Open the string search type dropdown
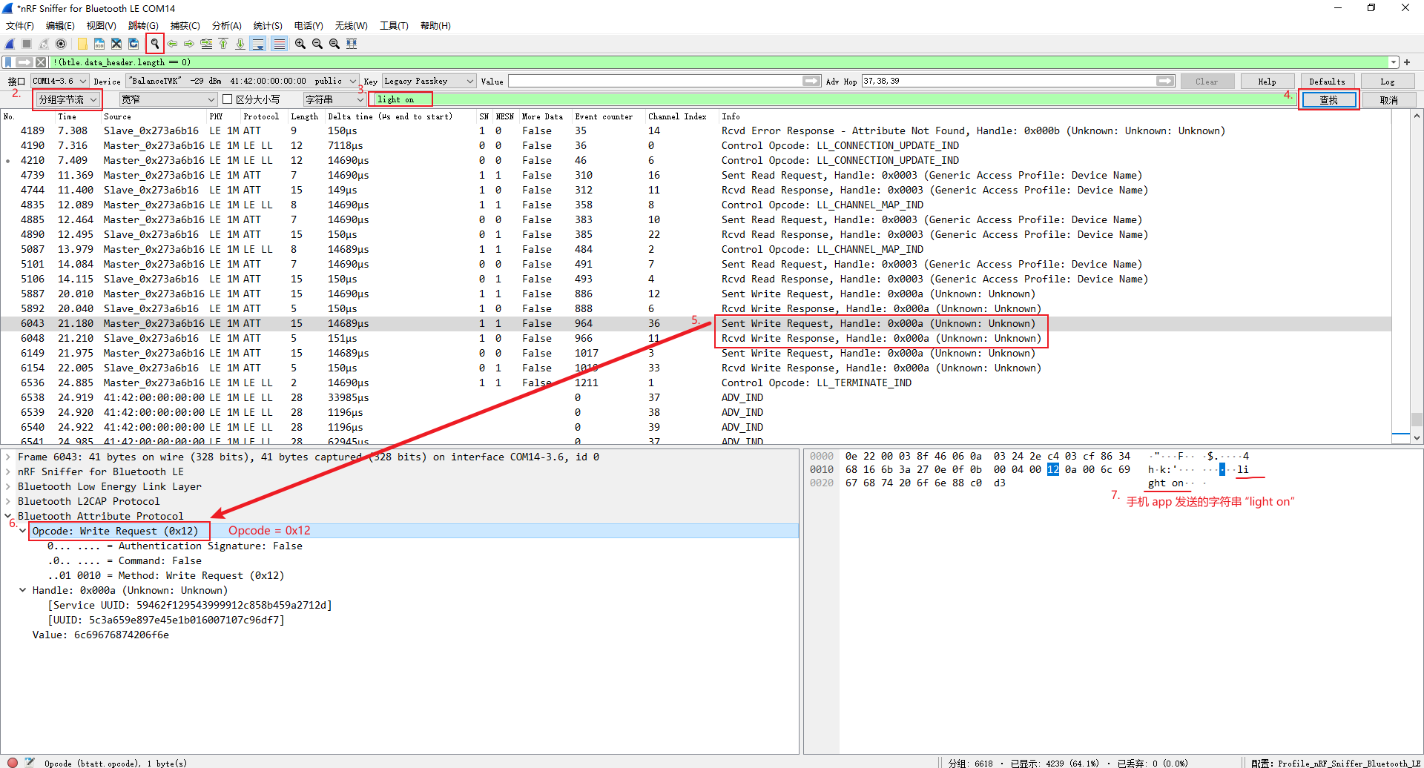The width and height of the screenshot is (1424, 768). point(334,99)
